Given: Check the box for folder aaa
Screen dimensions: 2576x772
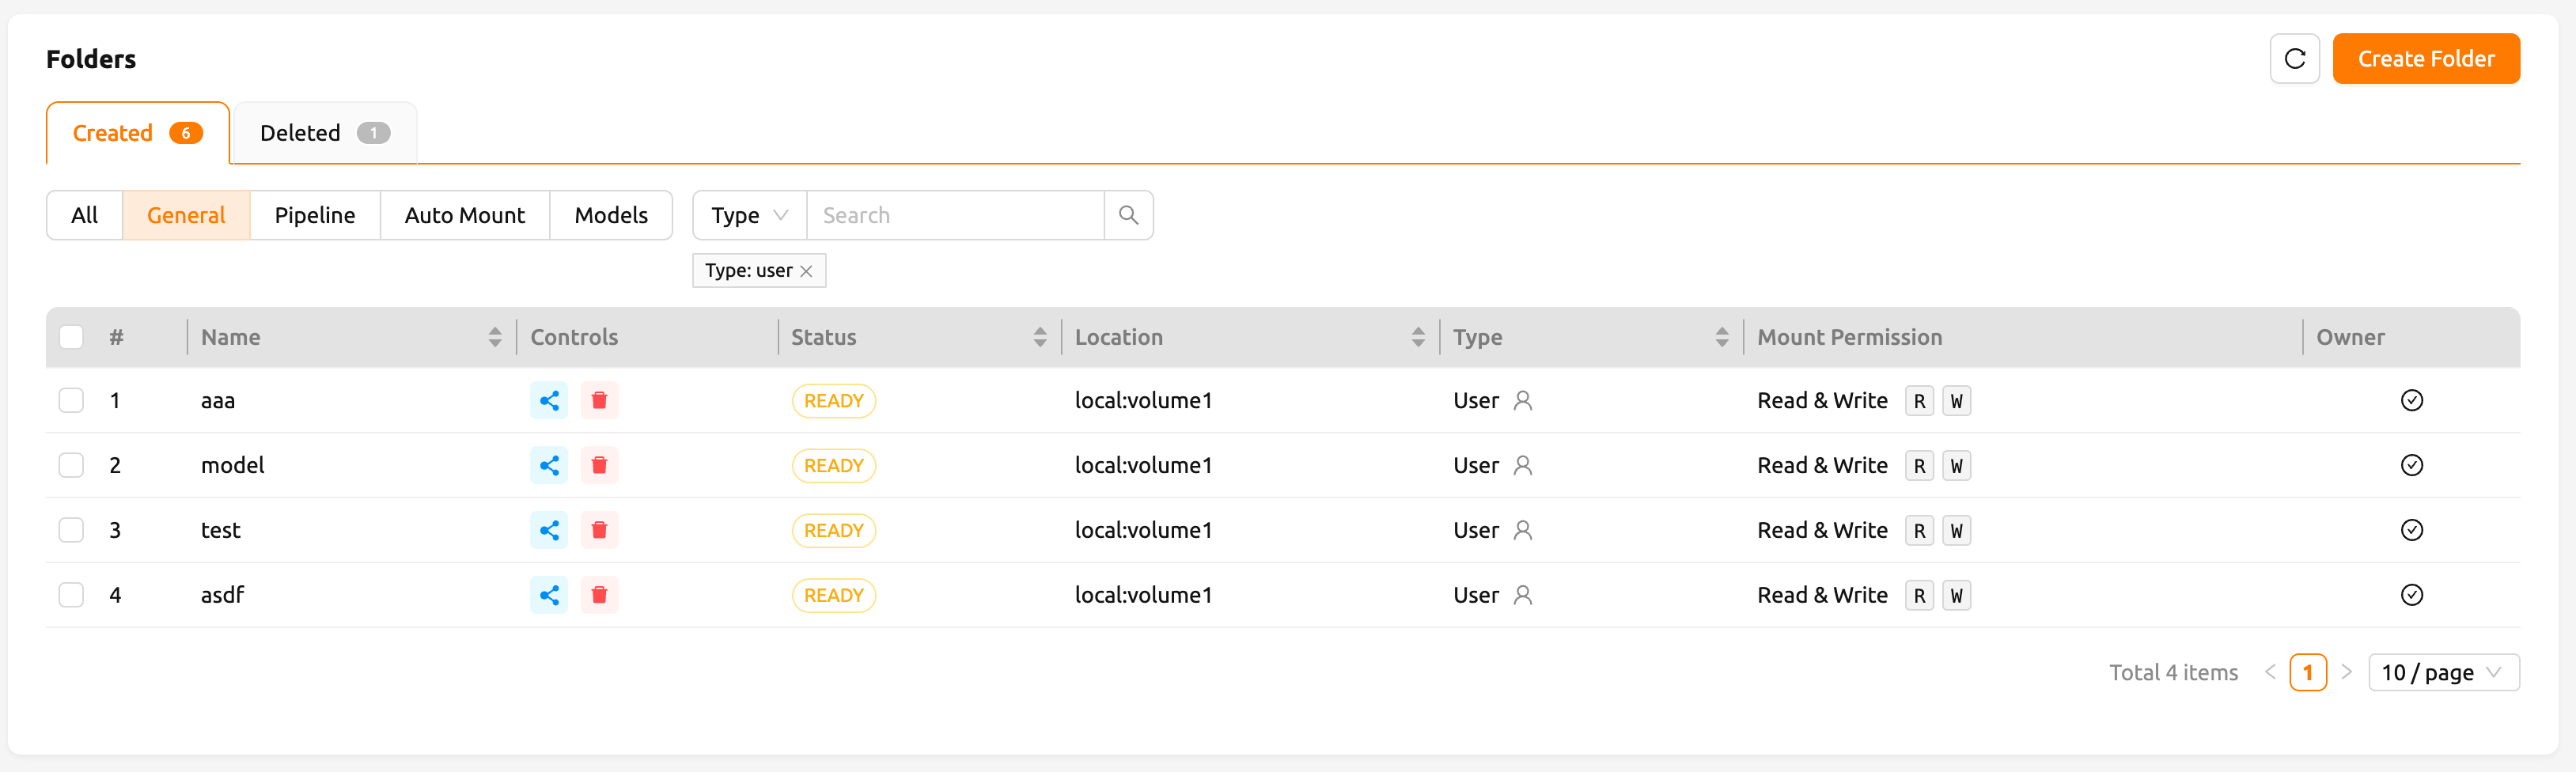Looking at the screenshot, I should [x=71, y=401].
